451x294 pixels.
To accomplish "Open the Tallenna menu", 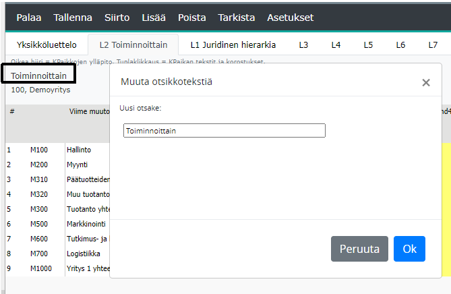I will (x=72, y=18).
